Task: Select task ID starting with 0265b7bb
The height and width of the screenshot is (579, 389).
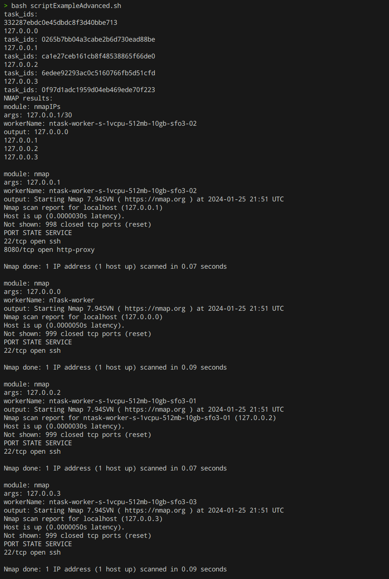Action: 98,40
